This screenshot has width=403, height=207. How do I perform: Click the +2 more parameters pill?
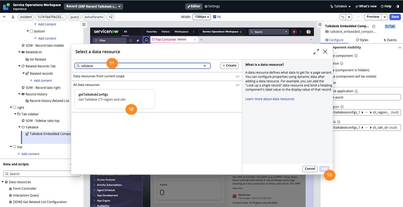(x=111, y=17)
